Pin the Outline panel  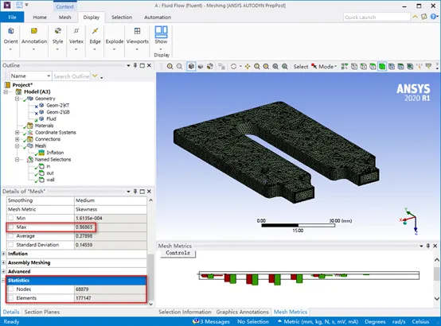point(135,65)
